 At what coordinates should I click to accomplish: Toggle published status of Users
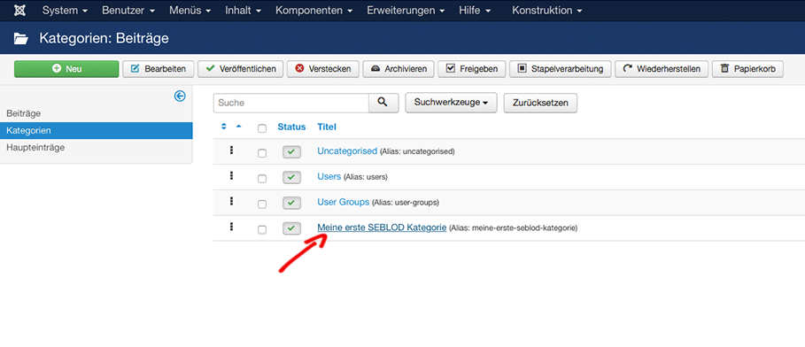click(291, 177)
